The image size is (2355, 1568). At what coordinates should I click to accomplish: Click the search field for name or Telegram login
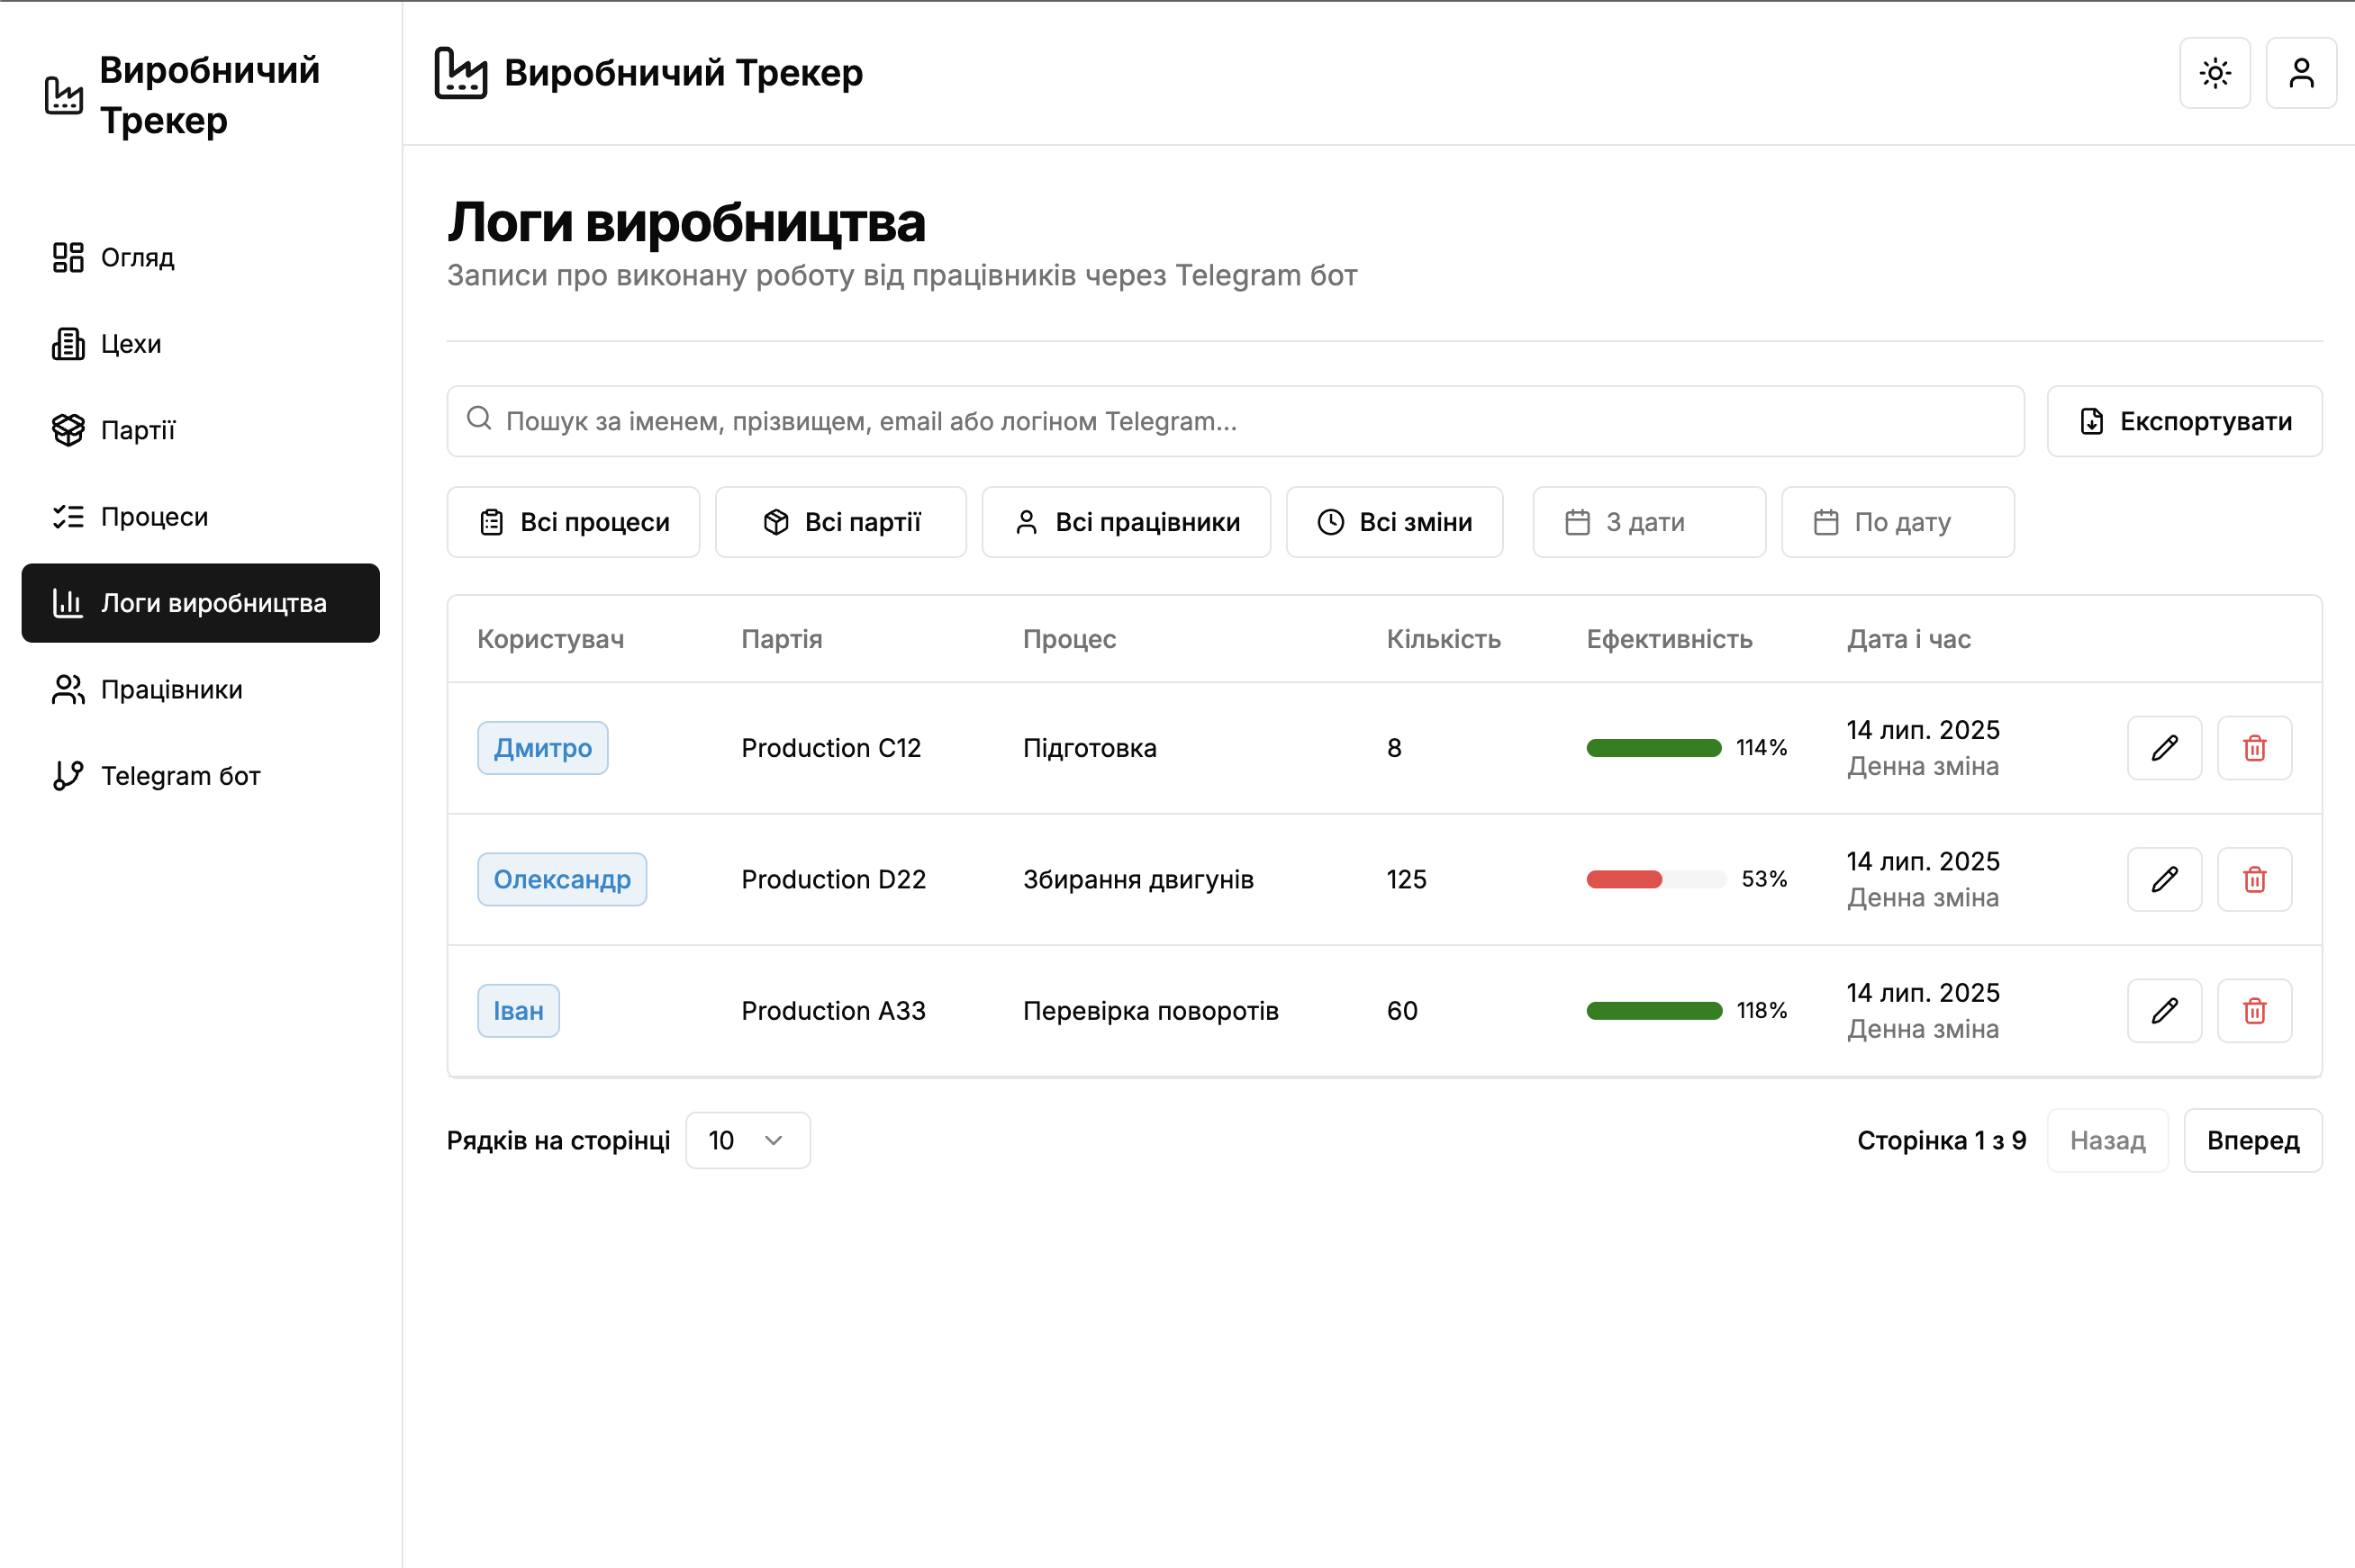pyautogui.click(x=1236, y=421)
